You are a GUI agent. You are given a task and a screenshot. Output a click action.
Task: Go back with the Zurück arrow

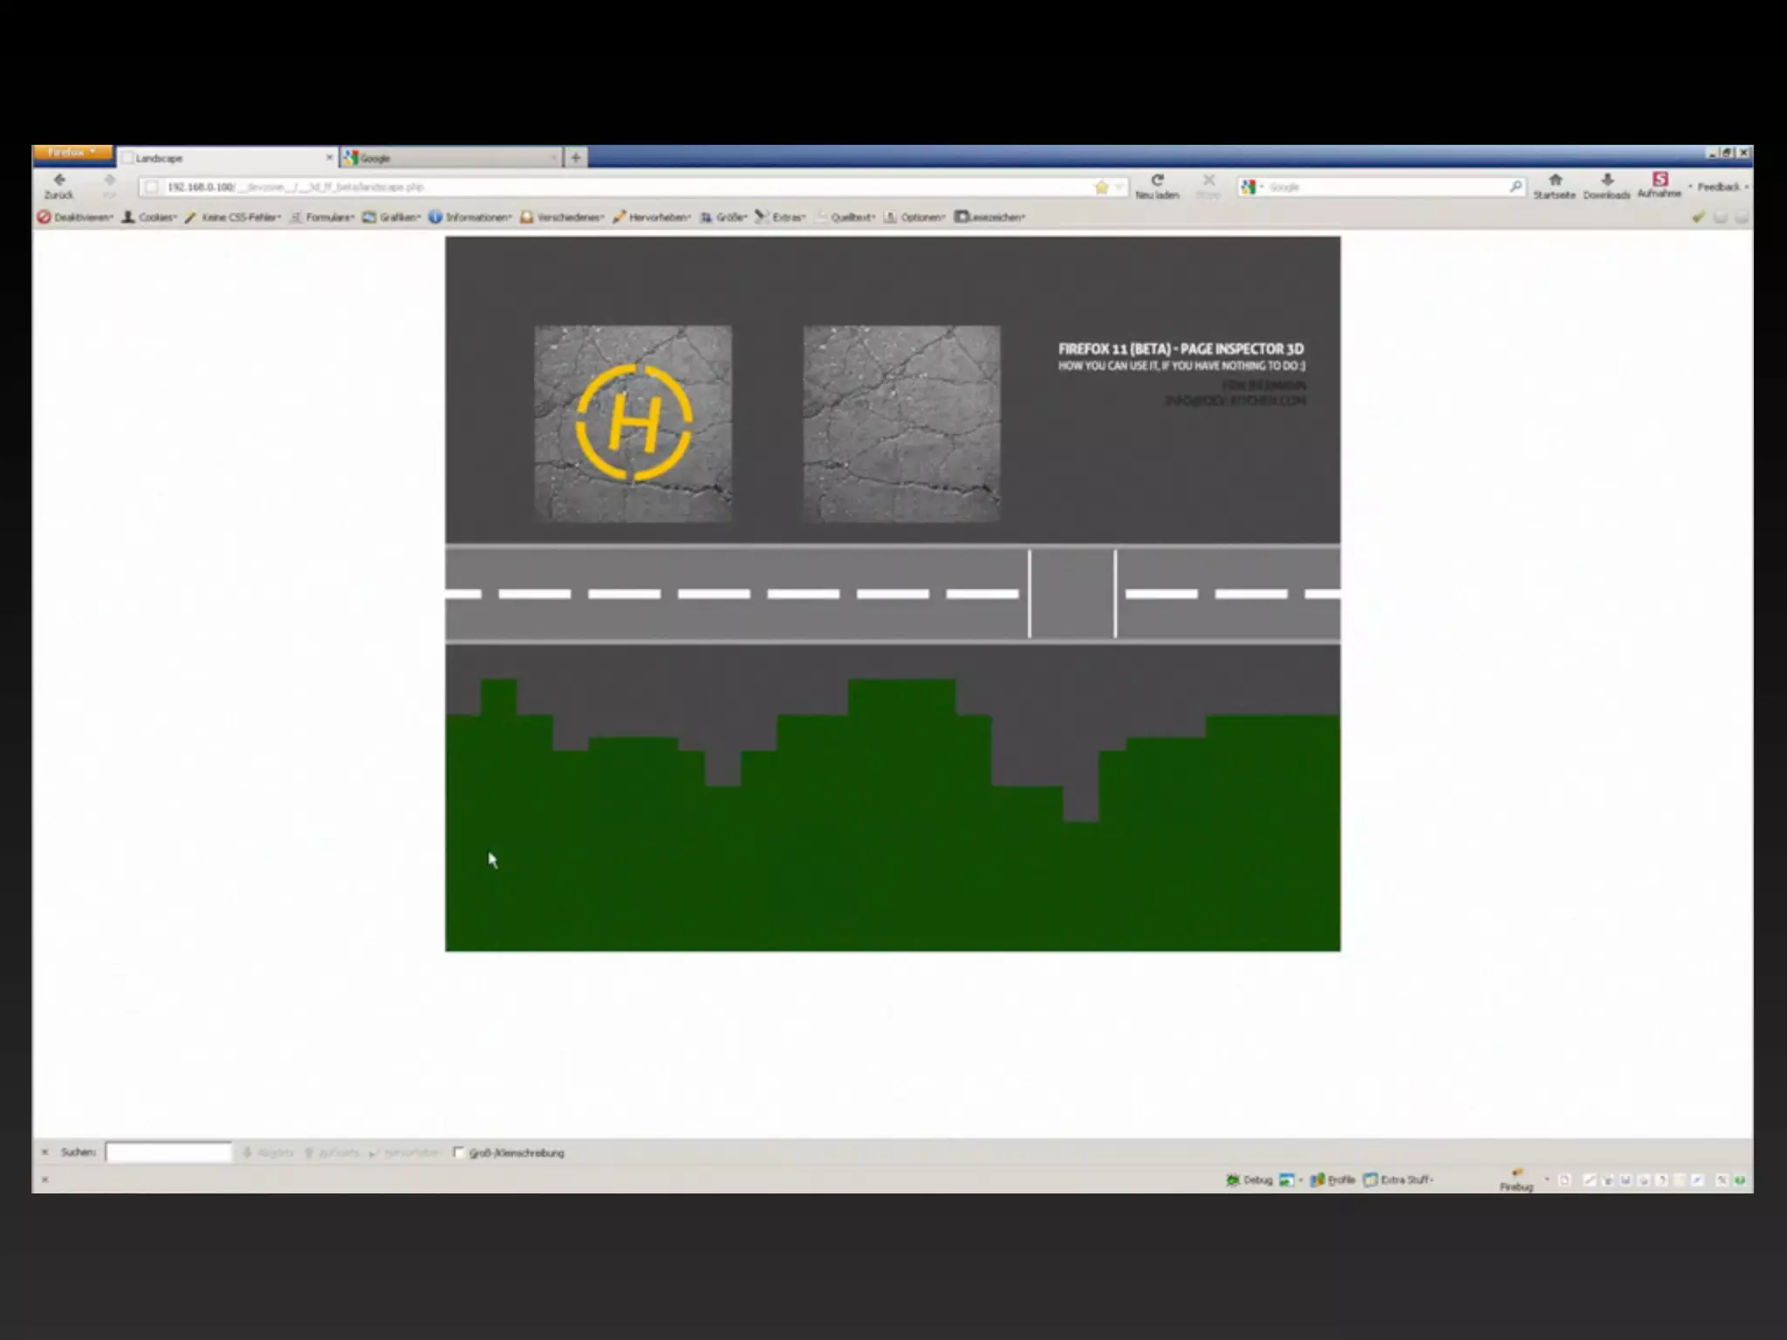point(59,186)
